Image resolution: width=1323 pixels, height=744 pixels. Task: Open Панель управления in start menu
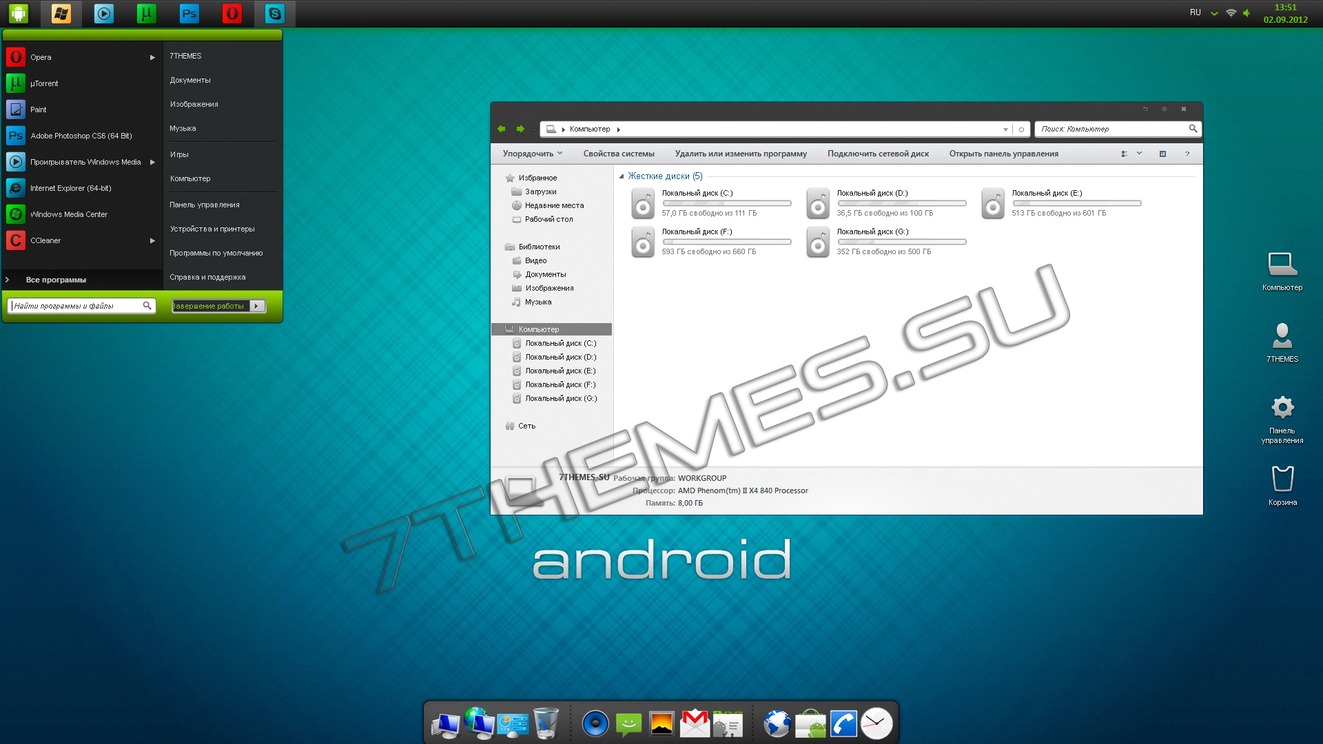click(x=205, y=205)
